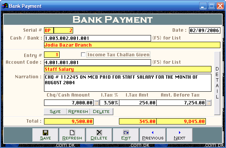
Task: Click the Refresh page icon button
Action: 72,135
